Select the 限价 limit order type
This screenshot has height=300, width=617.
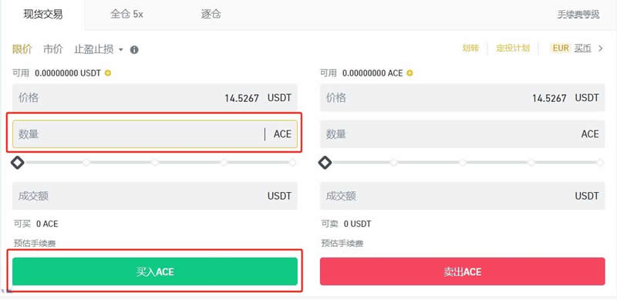22,49
